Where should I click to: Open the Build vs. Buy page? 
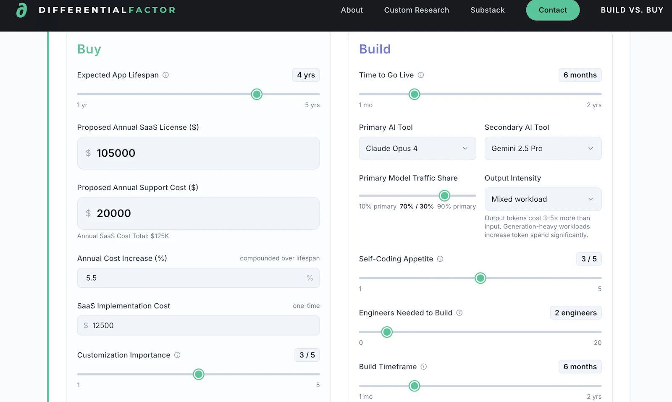[x=632, y=10]
